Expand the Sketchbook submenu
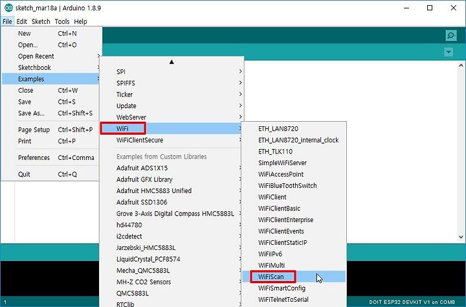 (x=50, y=67)
